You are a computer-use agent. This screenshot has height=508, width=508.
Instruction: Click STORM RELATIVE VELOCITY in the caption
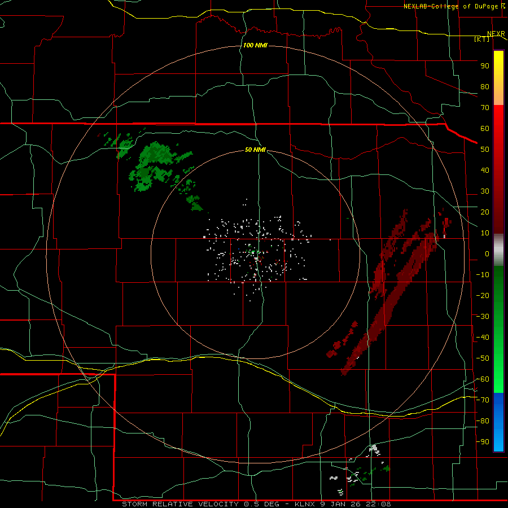(x=180, y=504)
